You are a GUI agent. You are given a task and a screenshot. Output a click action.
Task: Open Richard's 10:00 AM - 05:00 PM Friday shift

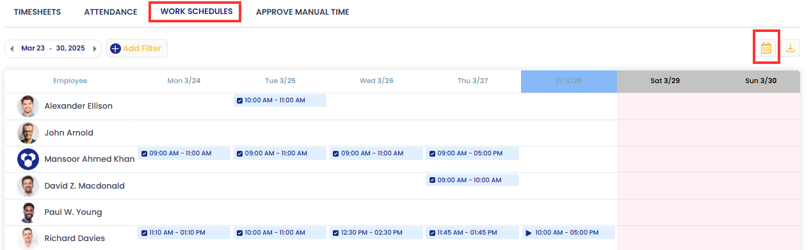pos(568,233)
